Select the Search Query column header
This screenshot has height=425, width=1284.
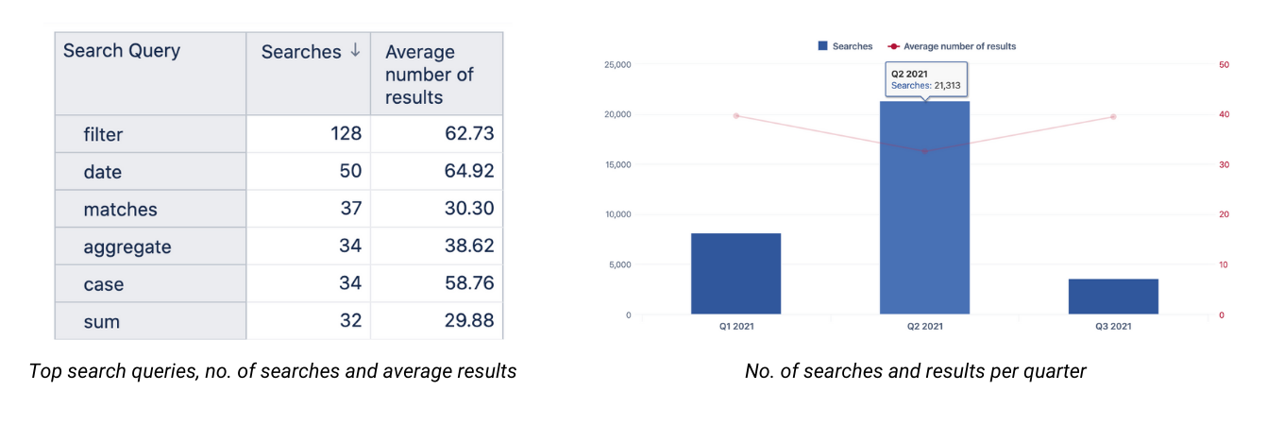pos(150,74)
